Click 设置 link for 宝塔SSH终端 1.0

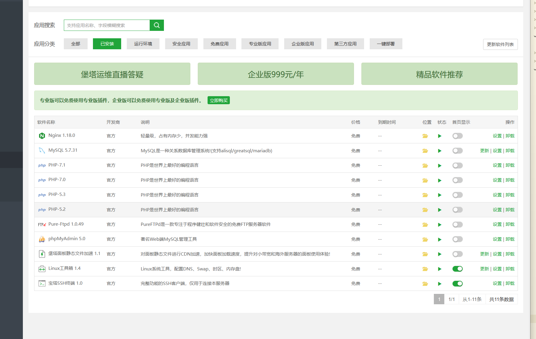[497, 283]
